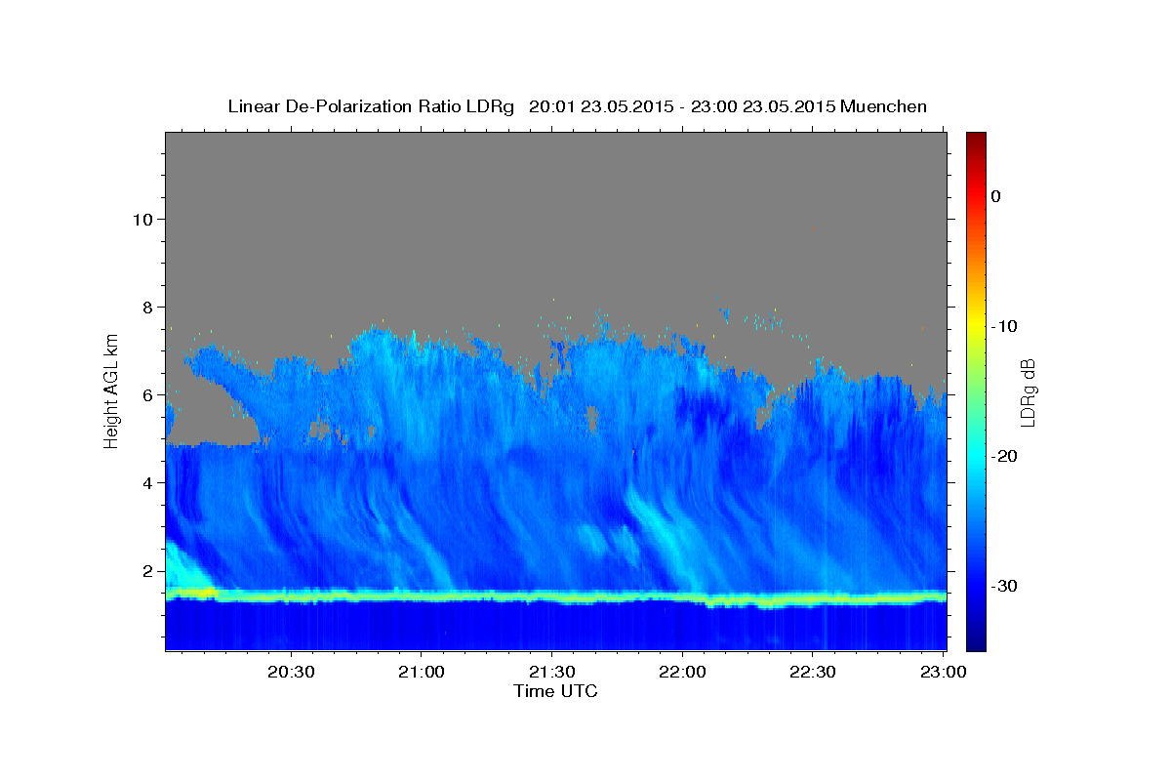Viewport: 1171px width, 781px height.
Task: Select the 22:30 time tick label
Action: coord(812,673)
